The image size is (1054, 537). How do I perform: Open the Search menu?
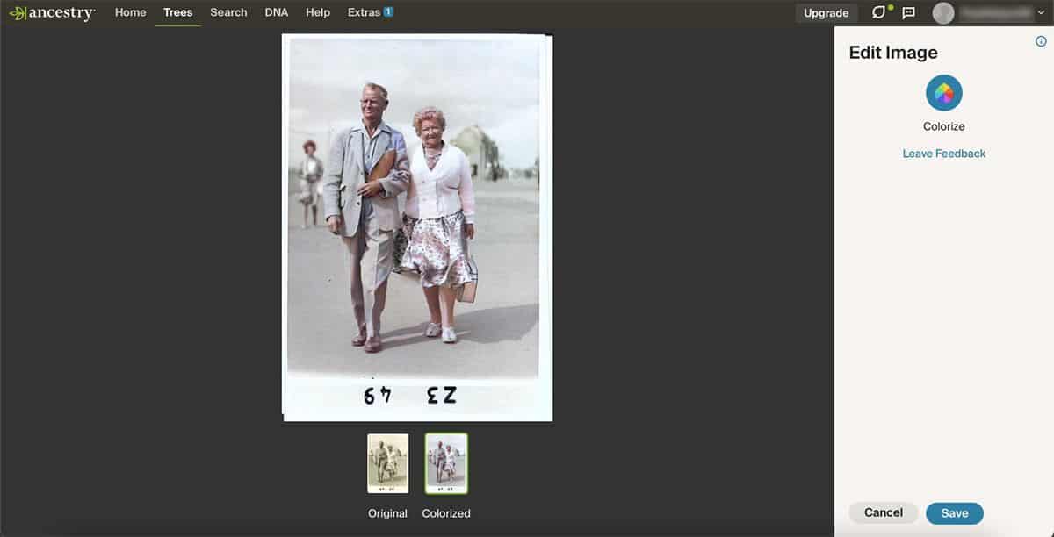[228, 12]
